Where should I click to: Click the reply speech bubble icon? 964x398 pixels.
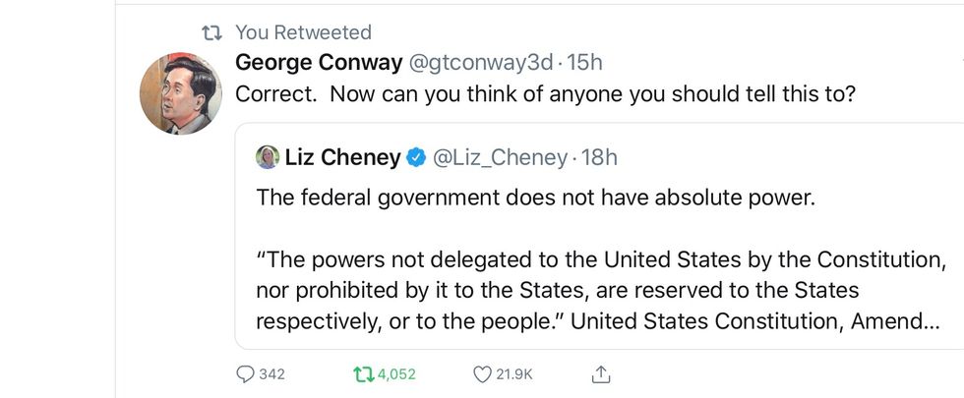[246, 374]
